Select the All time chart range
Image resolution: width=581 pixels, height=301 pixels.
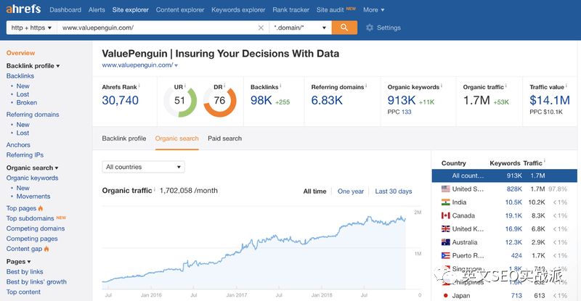tap(314, 191)
